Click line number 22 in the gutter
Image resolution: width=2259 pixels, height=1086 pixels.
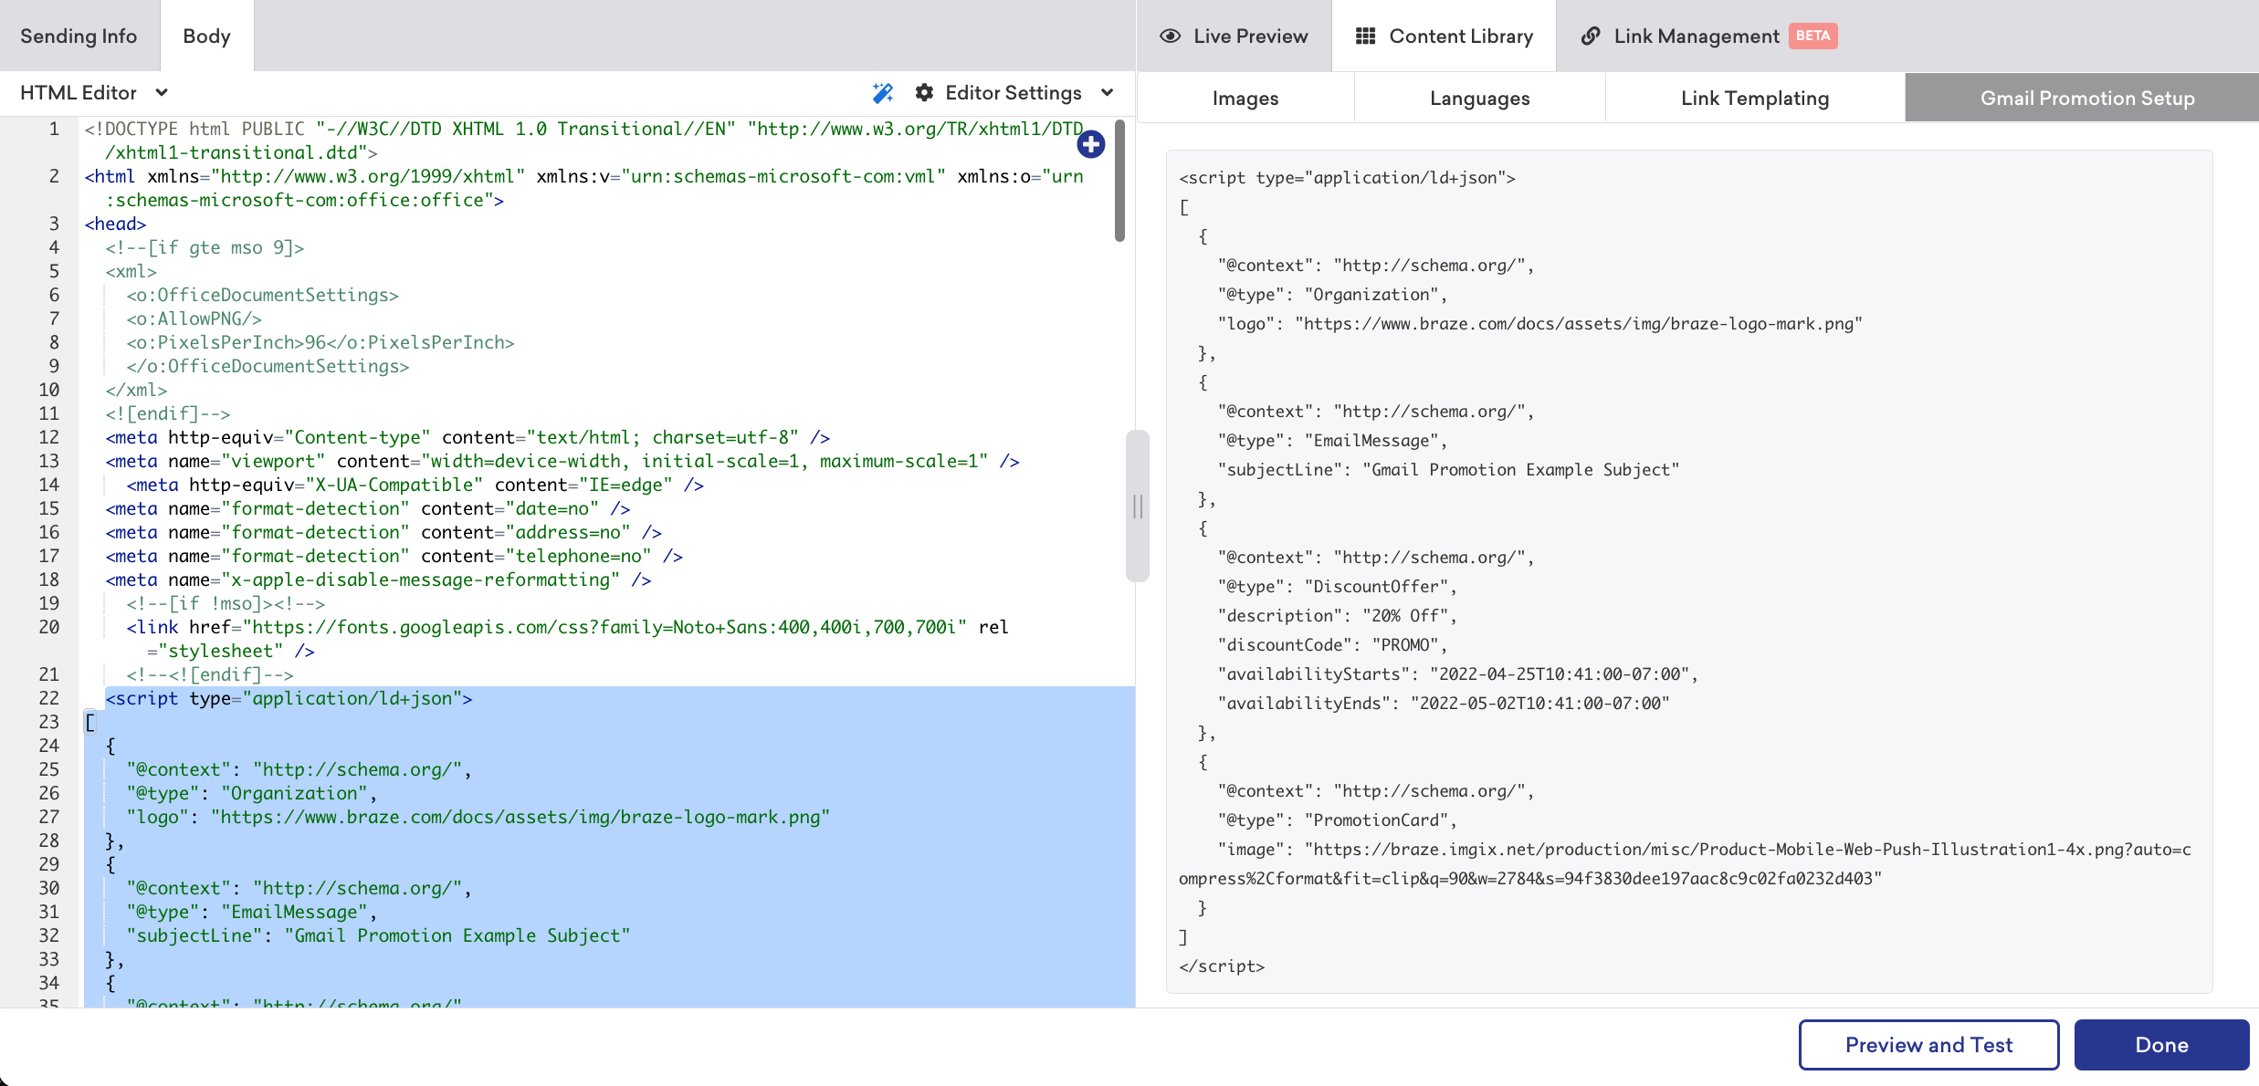click(x=49, y=698)
